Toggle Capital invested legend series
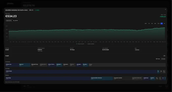 point(90,44)
